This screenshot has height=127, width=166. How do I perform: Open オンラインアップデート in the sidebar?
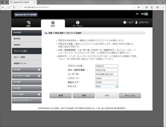[27, 100]
